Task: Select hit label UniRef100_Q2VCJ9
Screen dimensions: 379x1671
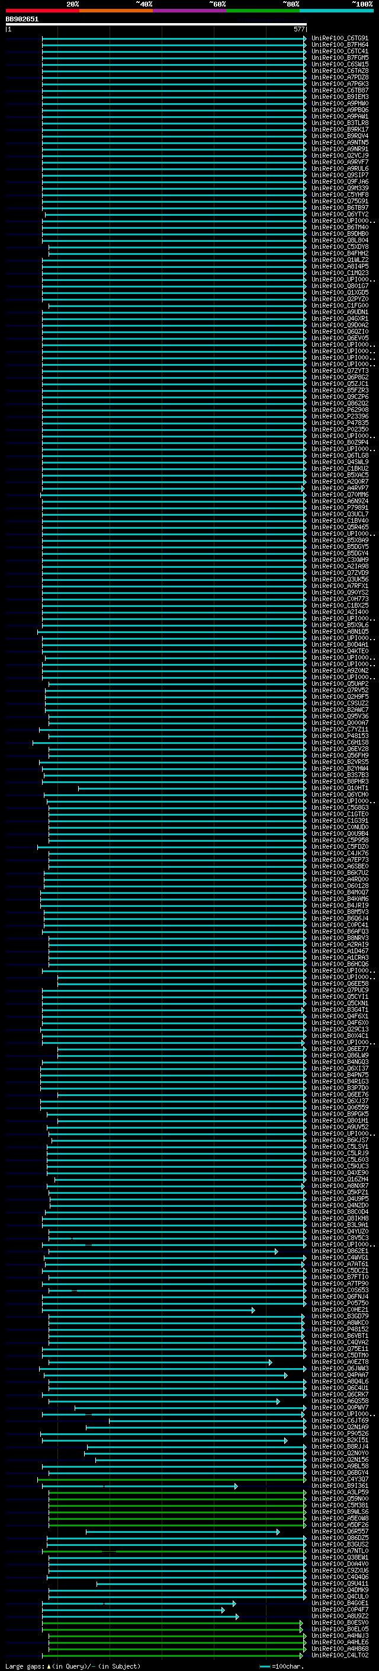Action: tap(340, 156)
